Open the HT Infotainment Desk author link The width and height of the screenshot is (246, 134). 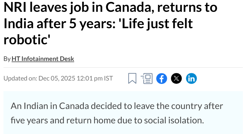click(x=43, y=59)
